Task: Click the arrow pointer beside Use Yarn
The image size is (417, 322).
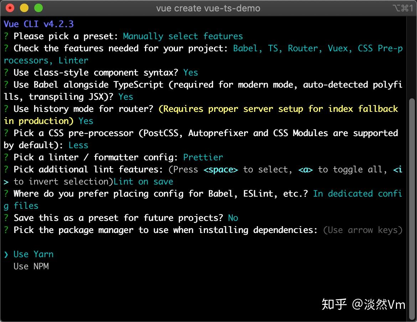Action: tap(6, 254)
